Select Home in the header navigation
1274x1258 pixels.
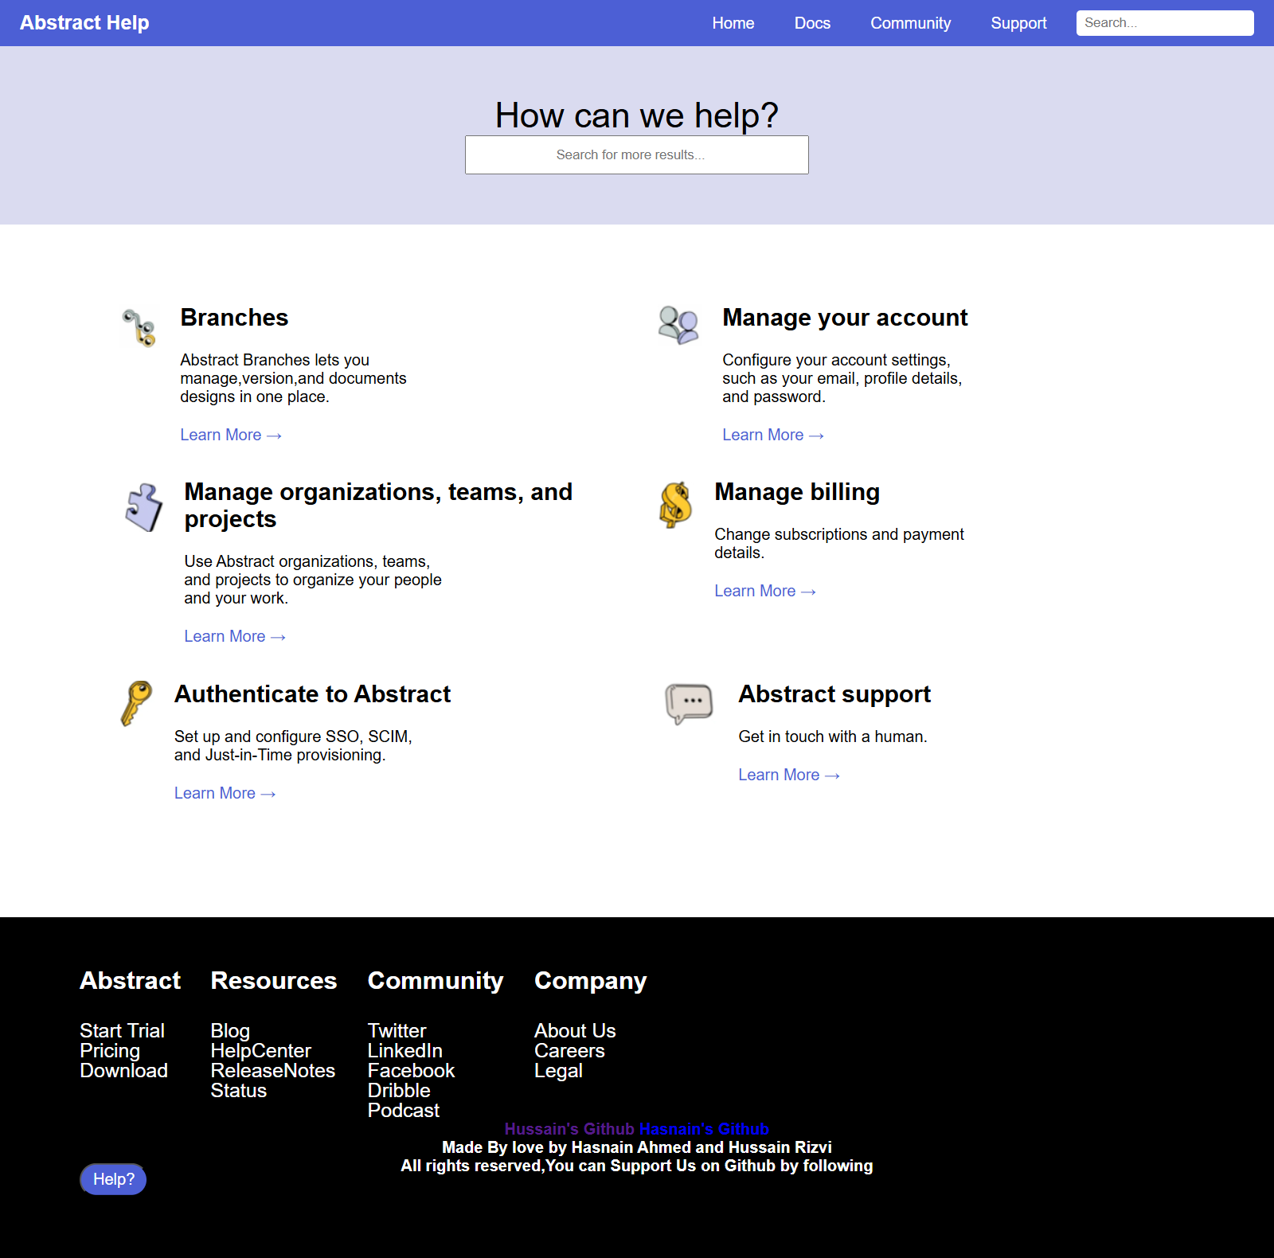click(x=733, y=23)
